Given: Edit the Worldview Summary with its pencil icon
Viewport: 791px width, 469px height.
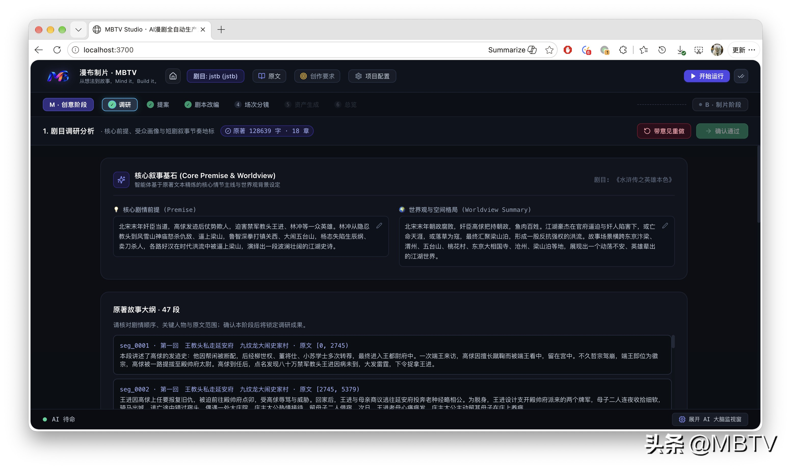Looking at the screenshot, I should click(x=665, y=226).
